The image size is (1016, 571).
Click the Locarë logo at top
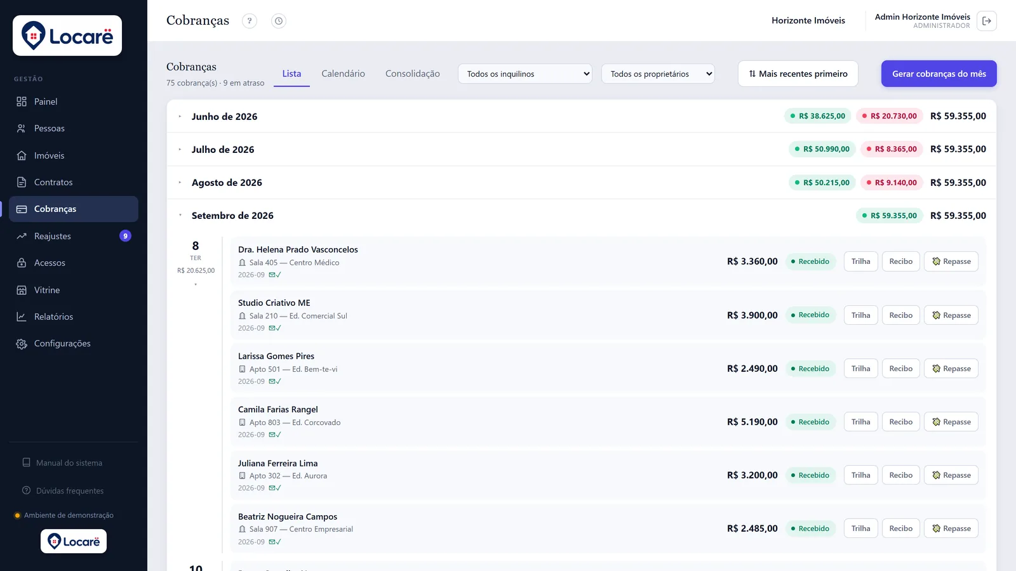(67, 36)
